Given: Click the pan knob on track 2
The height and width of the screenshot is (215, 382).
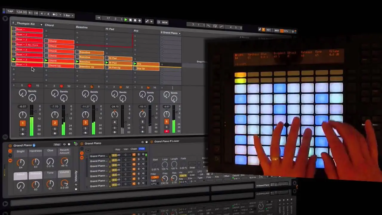Looking at the screenshot, I should click(55, 115).
